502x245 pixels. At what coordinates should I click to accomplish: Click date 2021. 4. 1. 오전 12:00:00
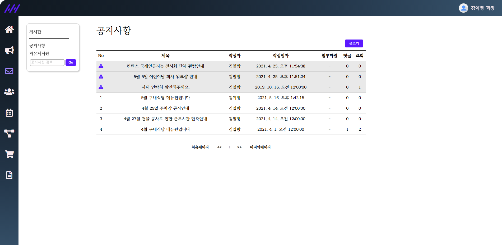pos(281,129)
